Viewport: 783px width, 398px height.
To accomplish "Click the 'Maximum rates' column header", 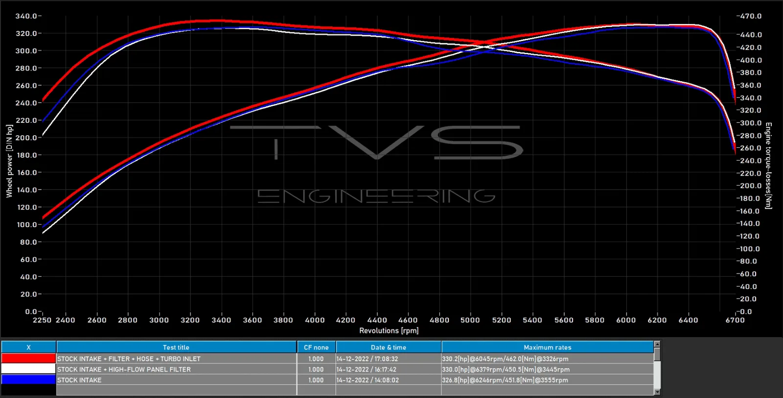I will [548, 347].
